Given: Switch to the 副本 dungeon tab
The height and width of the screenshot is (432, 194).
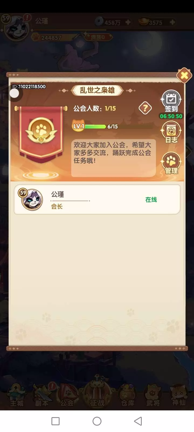Looking at the screenshot, I should 42,396.
